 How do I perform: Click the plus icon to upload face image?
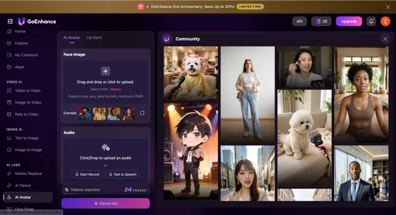106,71
